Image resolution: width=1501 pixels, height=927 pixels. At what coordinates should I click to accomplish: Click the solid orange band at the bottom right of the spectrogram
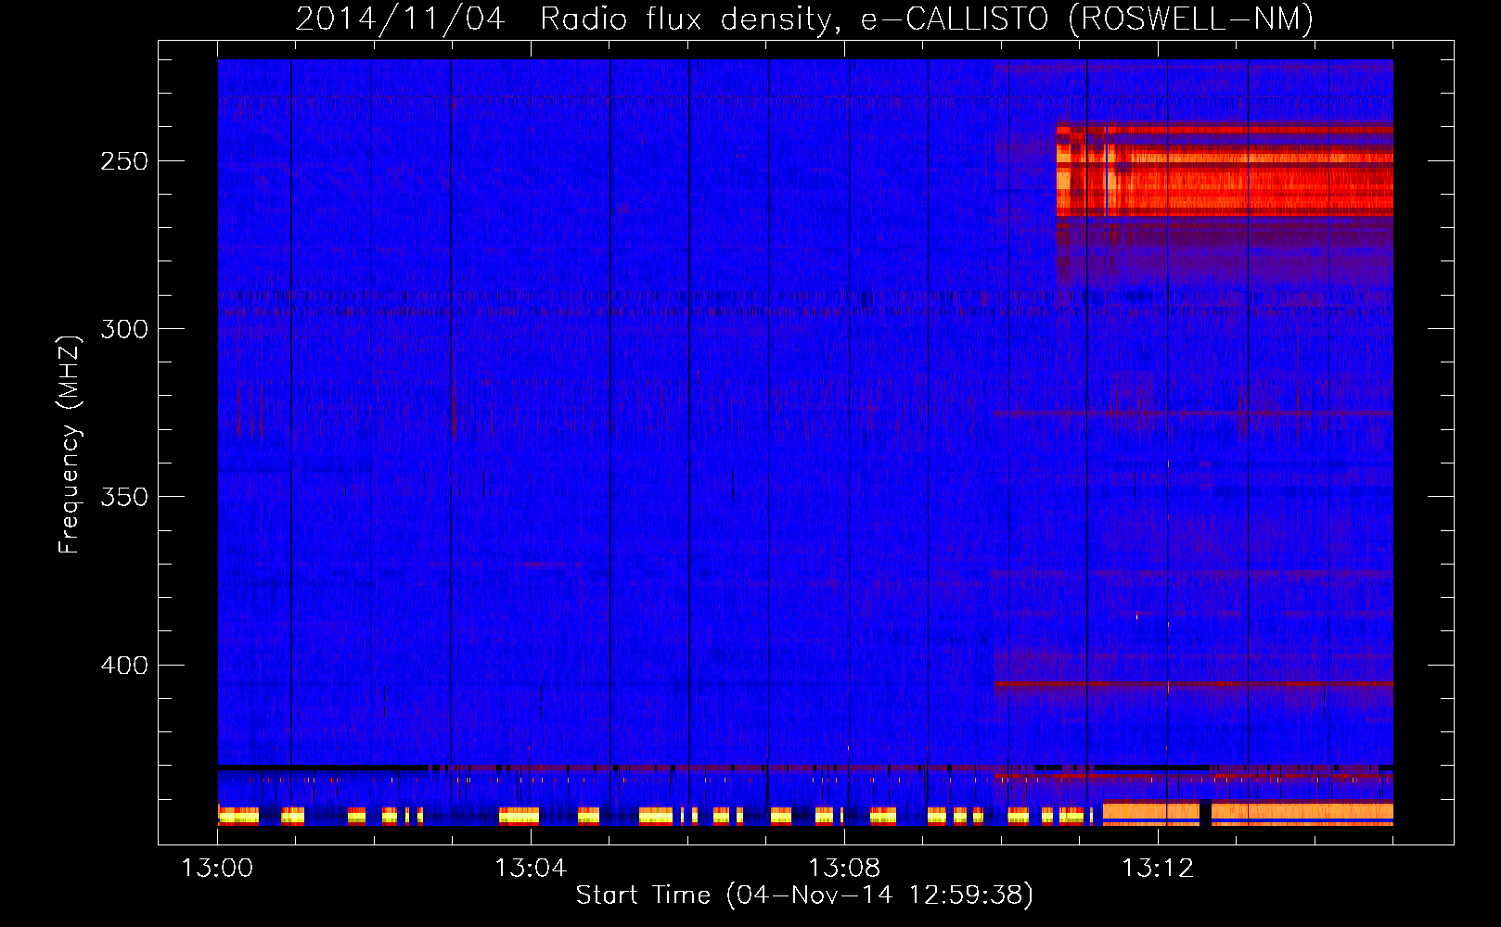coord(1248,813)
